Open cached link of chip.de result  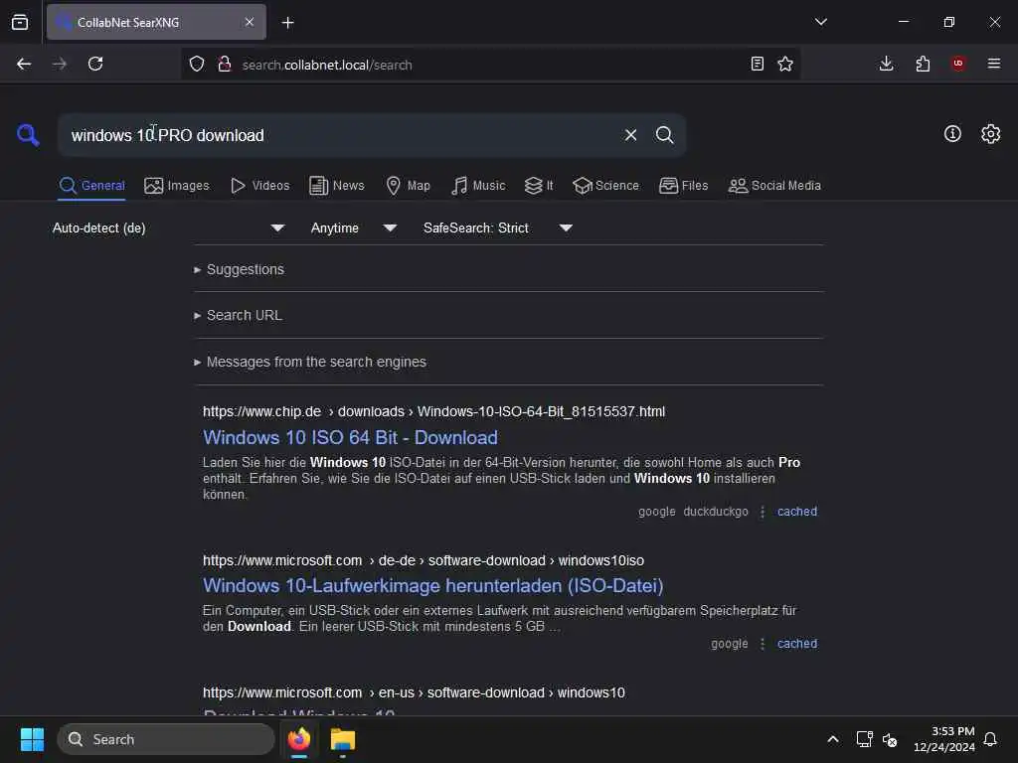click(797, 512)
